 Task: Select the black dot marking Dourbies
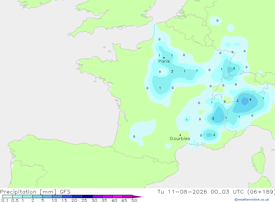pos(180,135)
